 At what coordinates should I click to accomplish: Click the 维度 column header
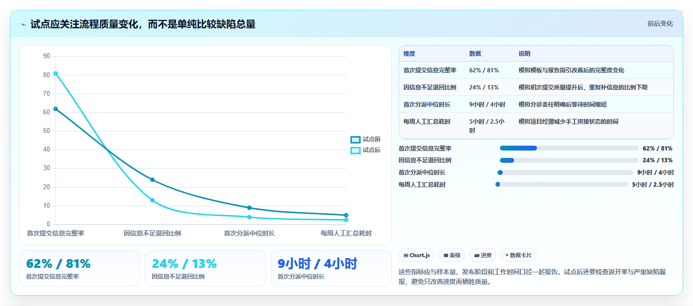point(409,54)
